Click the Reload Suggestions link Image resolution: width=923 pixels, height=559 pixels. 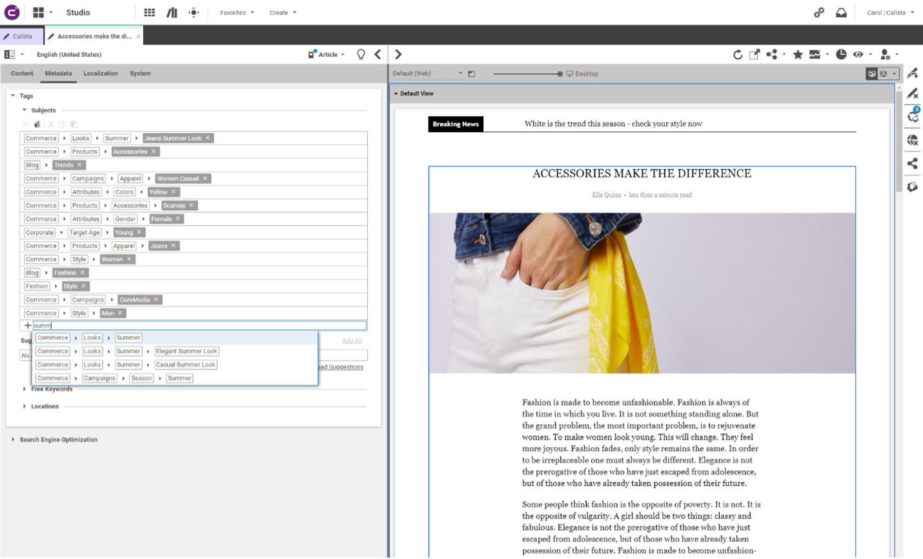pos(341,367)
